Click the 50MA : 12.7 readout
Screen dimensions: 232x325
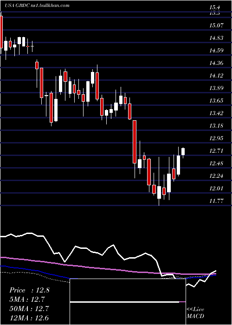click(29, 309)
